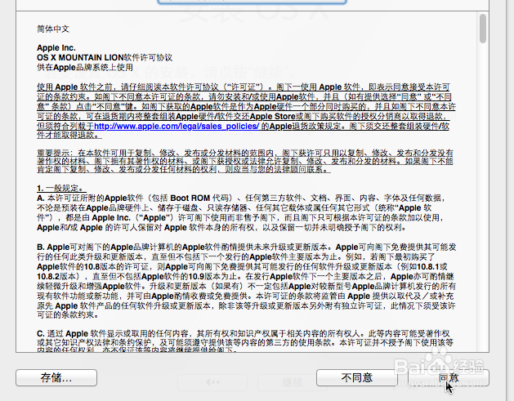
Task: Click the license text scrollbar thumb
Action: pos(482,29)
